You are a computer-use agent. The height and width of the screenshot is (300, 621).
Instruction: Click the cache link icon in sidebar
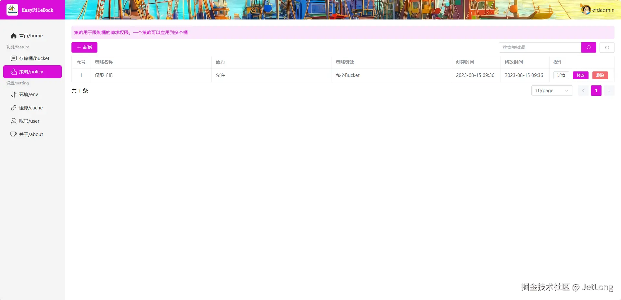[14, 108]
